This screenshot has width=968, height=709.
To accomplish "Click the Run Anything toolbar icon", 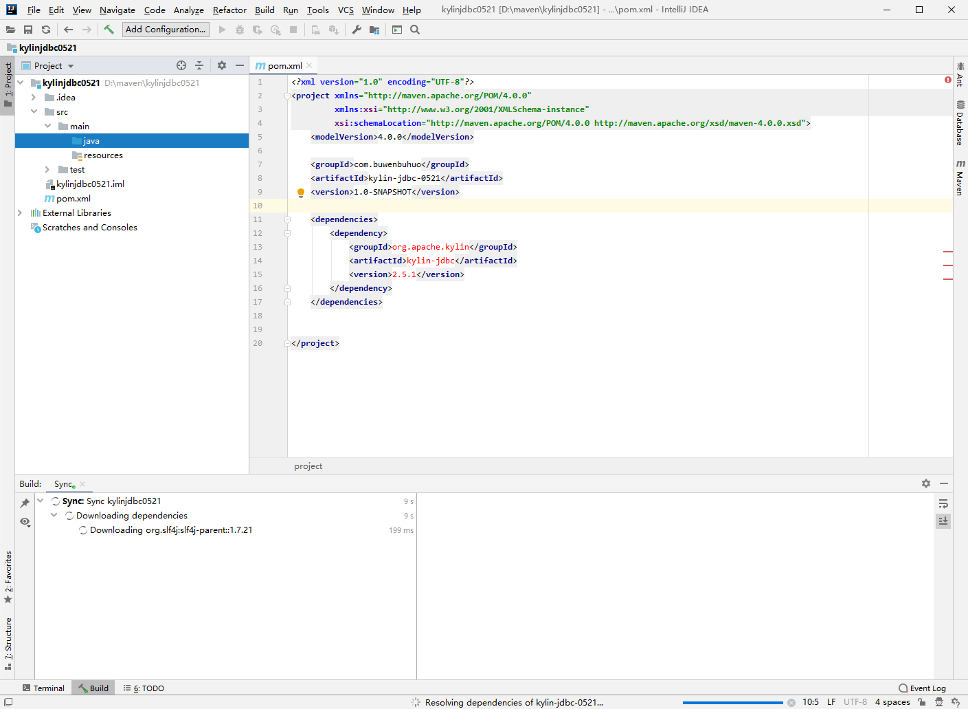I will coord(397,30).
